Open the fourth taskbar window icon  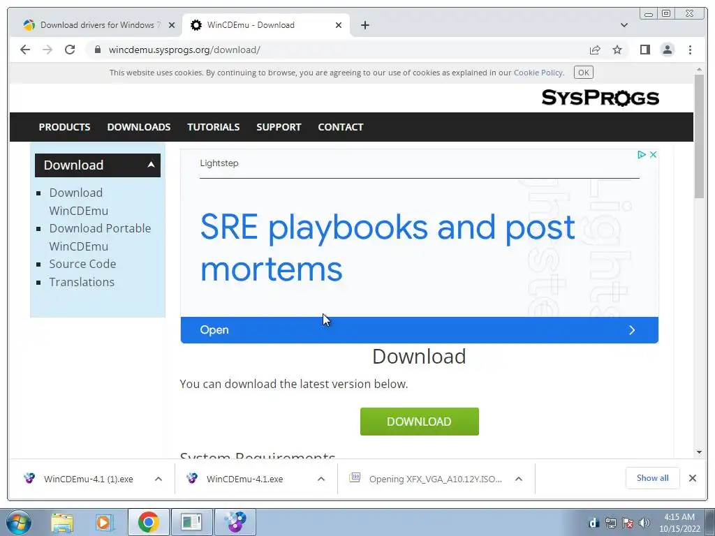pos(191,522)
